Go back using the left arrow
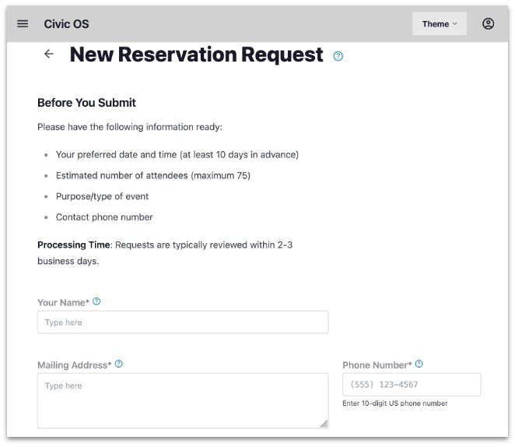This screenshot has width=515, height=447. 49,55
